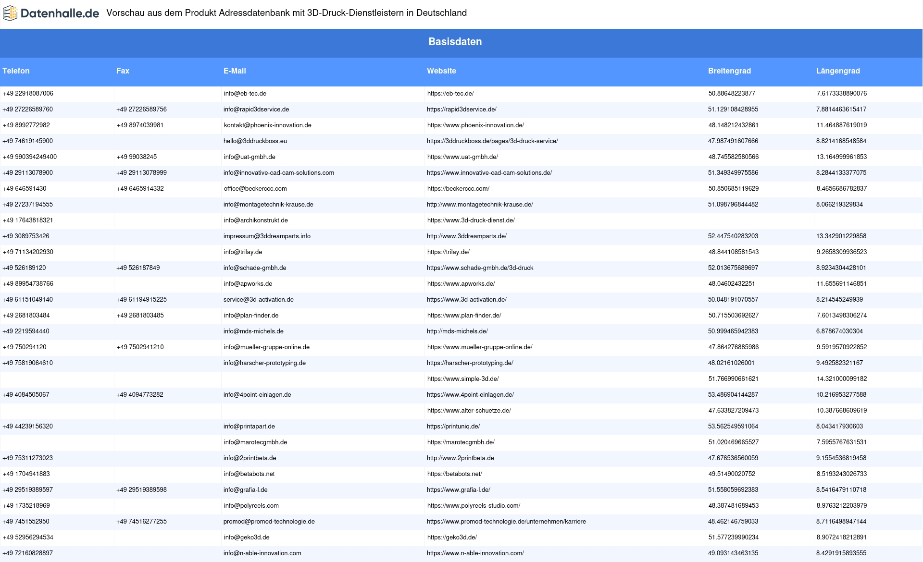Open https://beckerccc.com/ link

pyautogui.click(x=458, y=189)
